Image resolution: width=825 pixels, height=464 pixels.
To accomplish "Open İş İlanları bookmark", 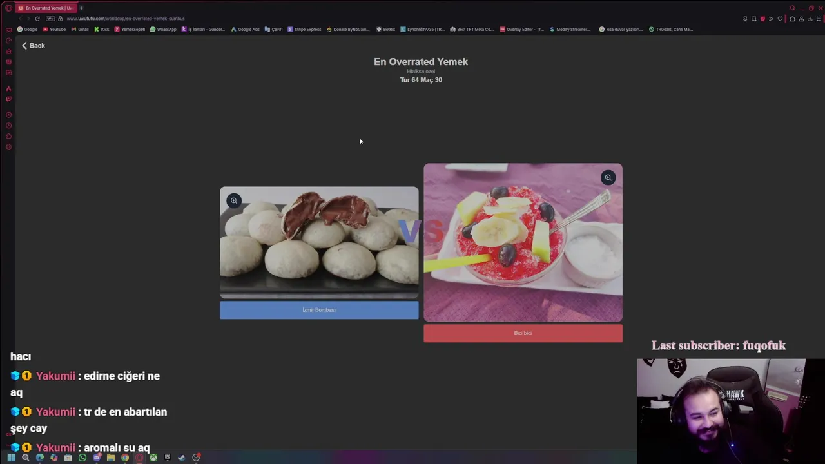I will click(203, 29).
